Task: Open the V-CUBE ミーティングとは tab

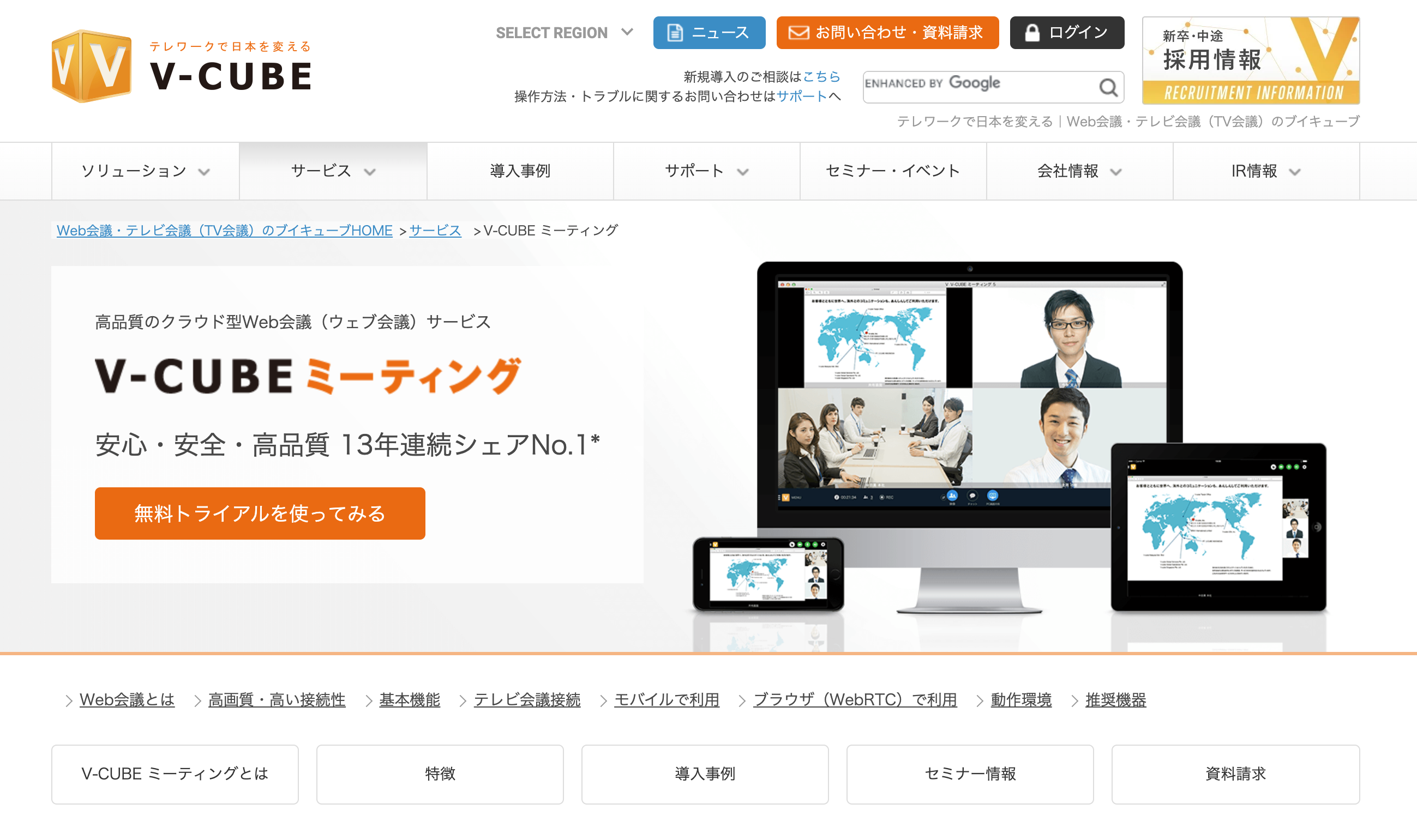Action: 175,774
